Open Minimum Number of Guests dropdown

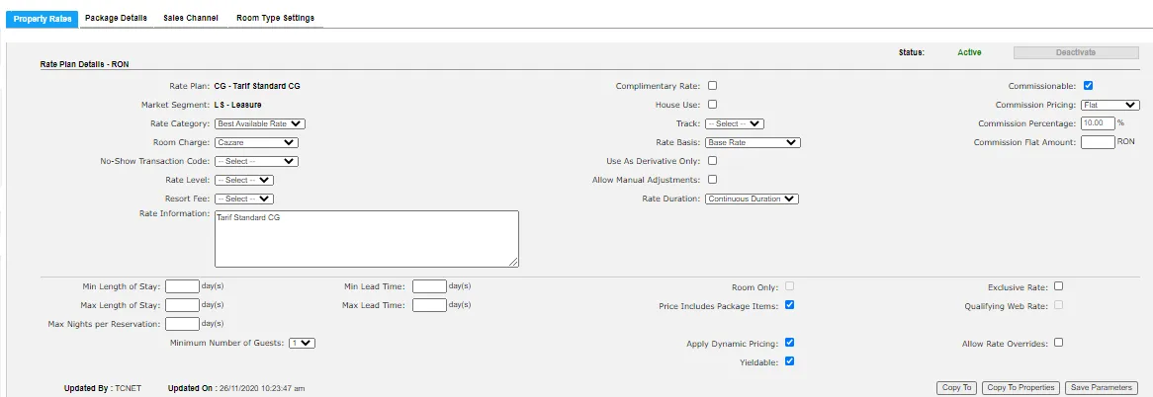[303, 343]
